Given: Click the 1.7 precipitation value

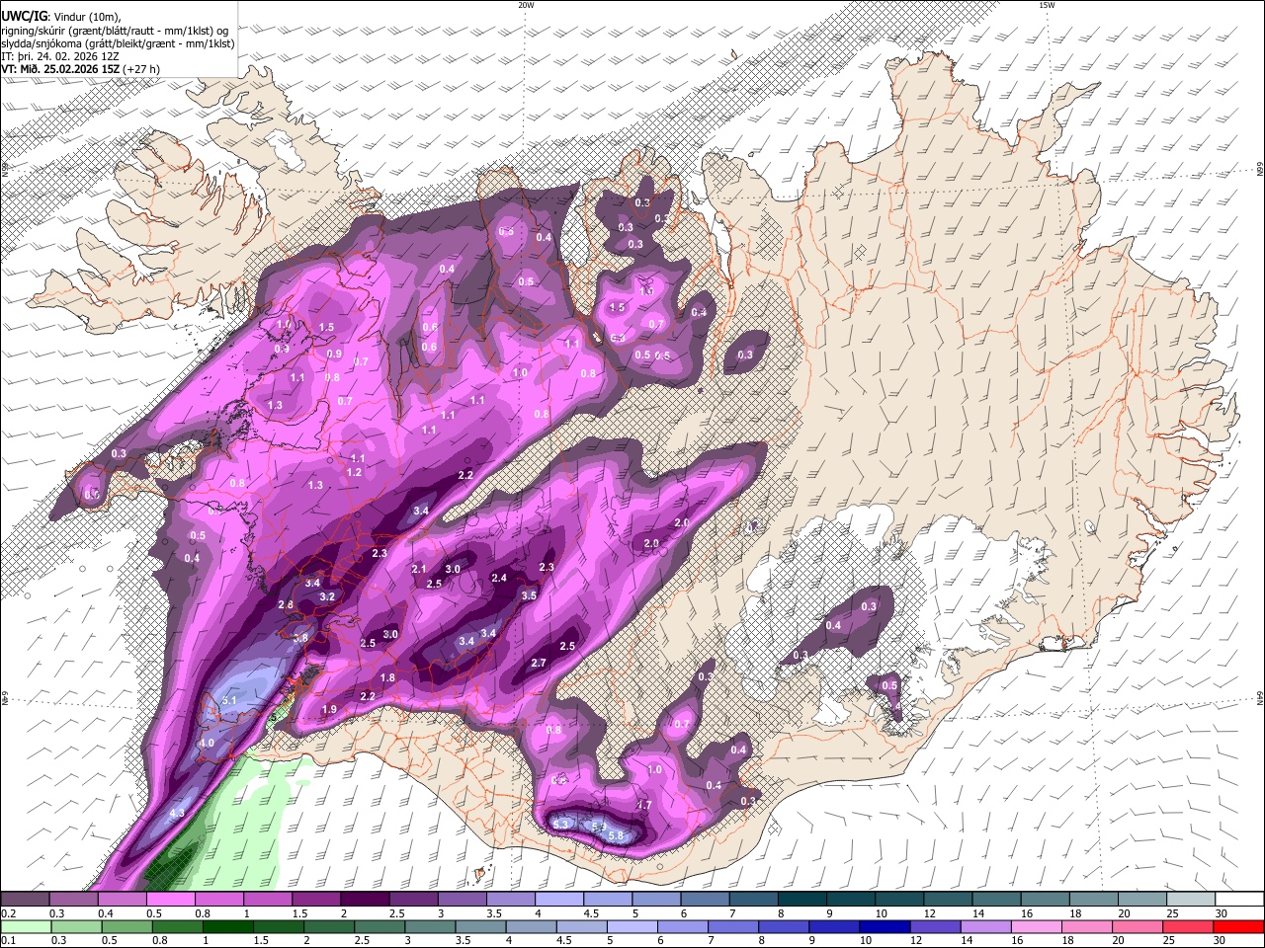Looking at the screenshot, I should pos(644,806).
